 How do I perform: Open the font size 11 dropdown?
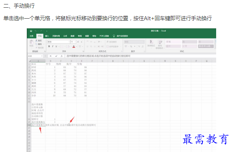tap(75, 42)
